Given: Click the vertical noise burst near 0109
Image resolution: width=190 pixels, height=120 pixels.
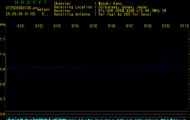Looking at the screenshot, I should pyautogui.click(x=162, y=69).
